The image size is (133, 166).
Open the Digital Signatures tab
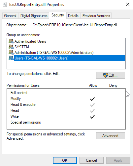[x=34, y=16]
